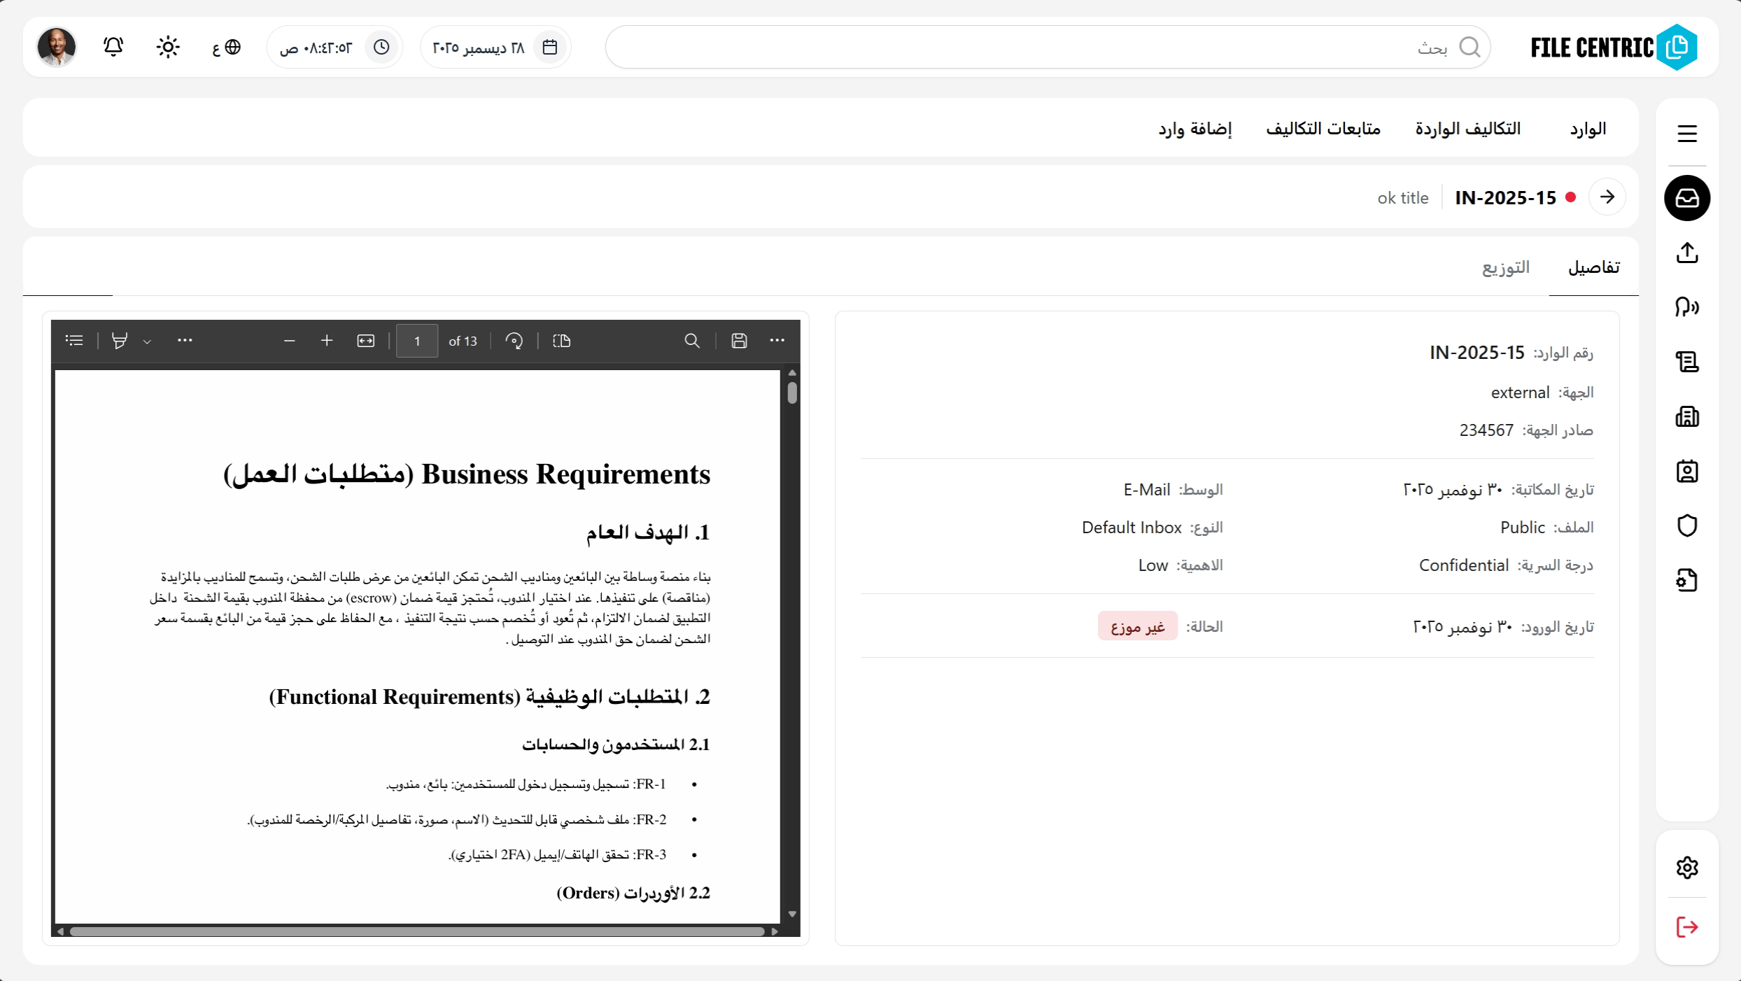Fit the document to page width

click(x=366, y=340)
